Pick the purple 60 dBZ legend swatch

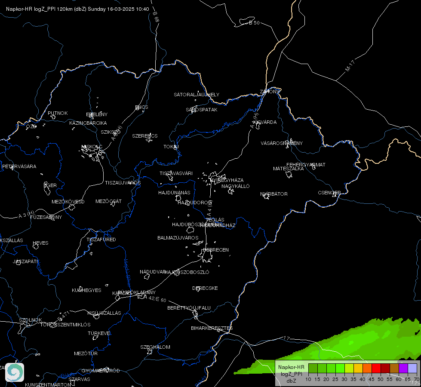tap(403, 369)
